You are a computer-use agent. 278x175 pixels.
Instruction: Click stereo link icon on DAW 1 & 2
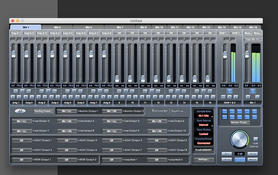(x=229, y=91)
